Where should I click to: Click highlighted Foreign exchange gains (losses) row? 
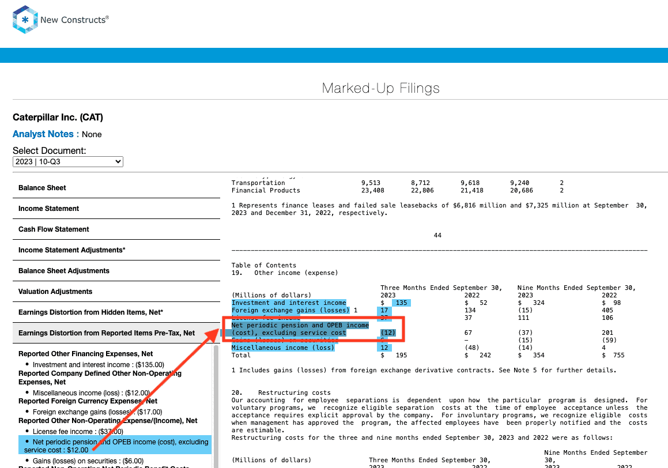(290, 311)
